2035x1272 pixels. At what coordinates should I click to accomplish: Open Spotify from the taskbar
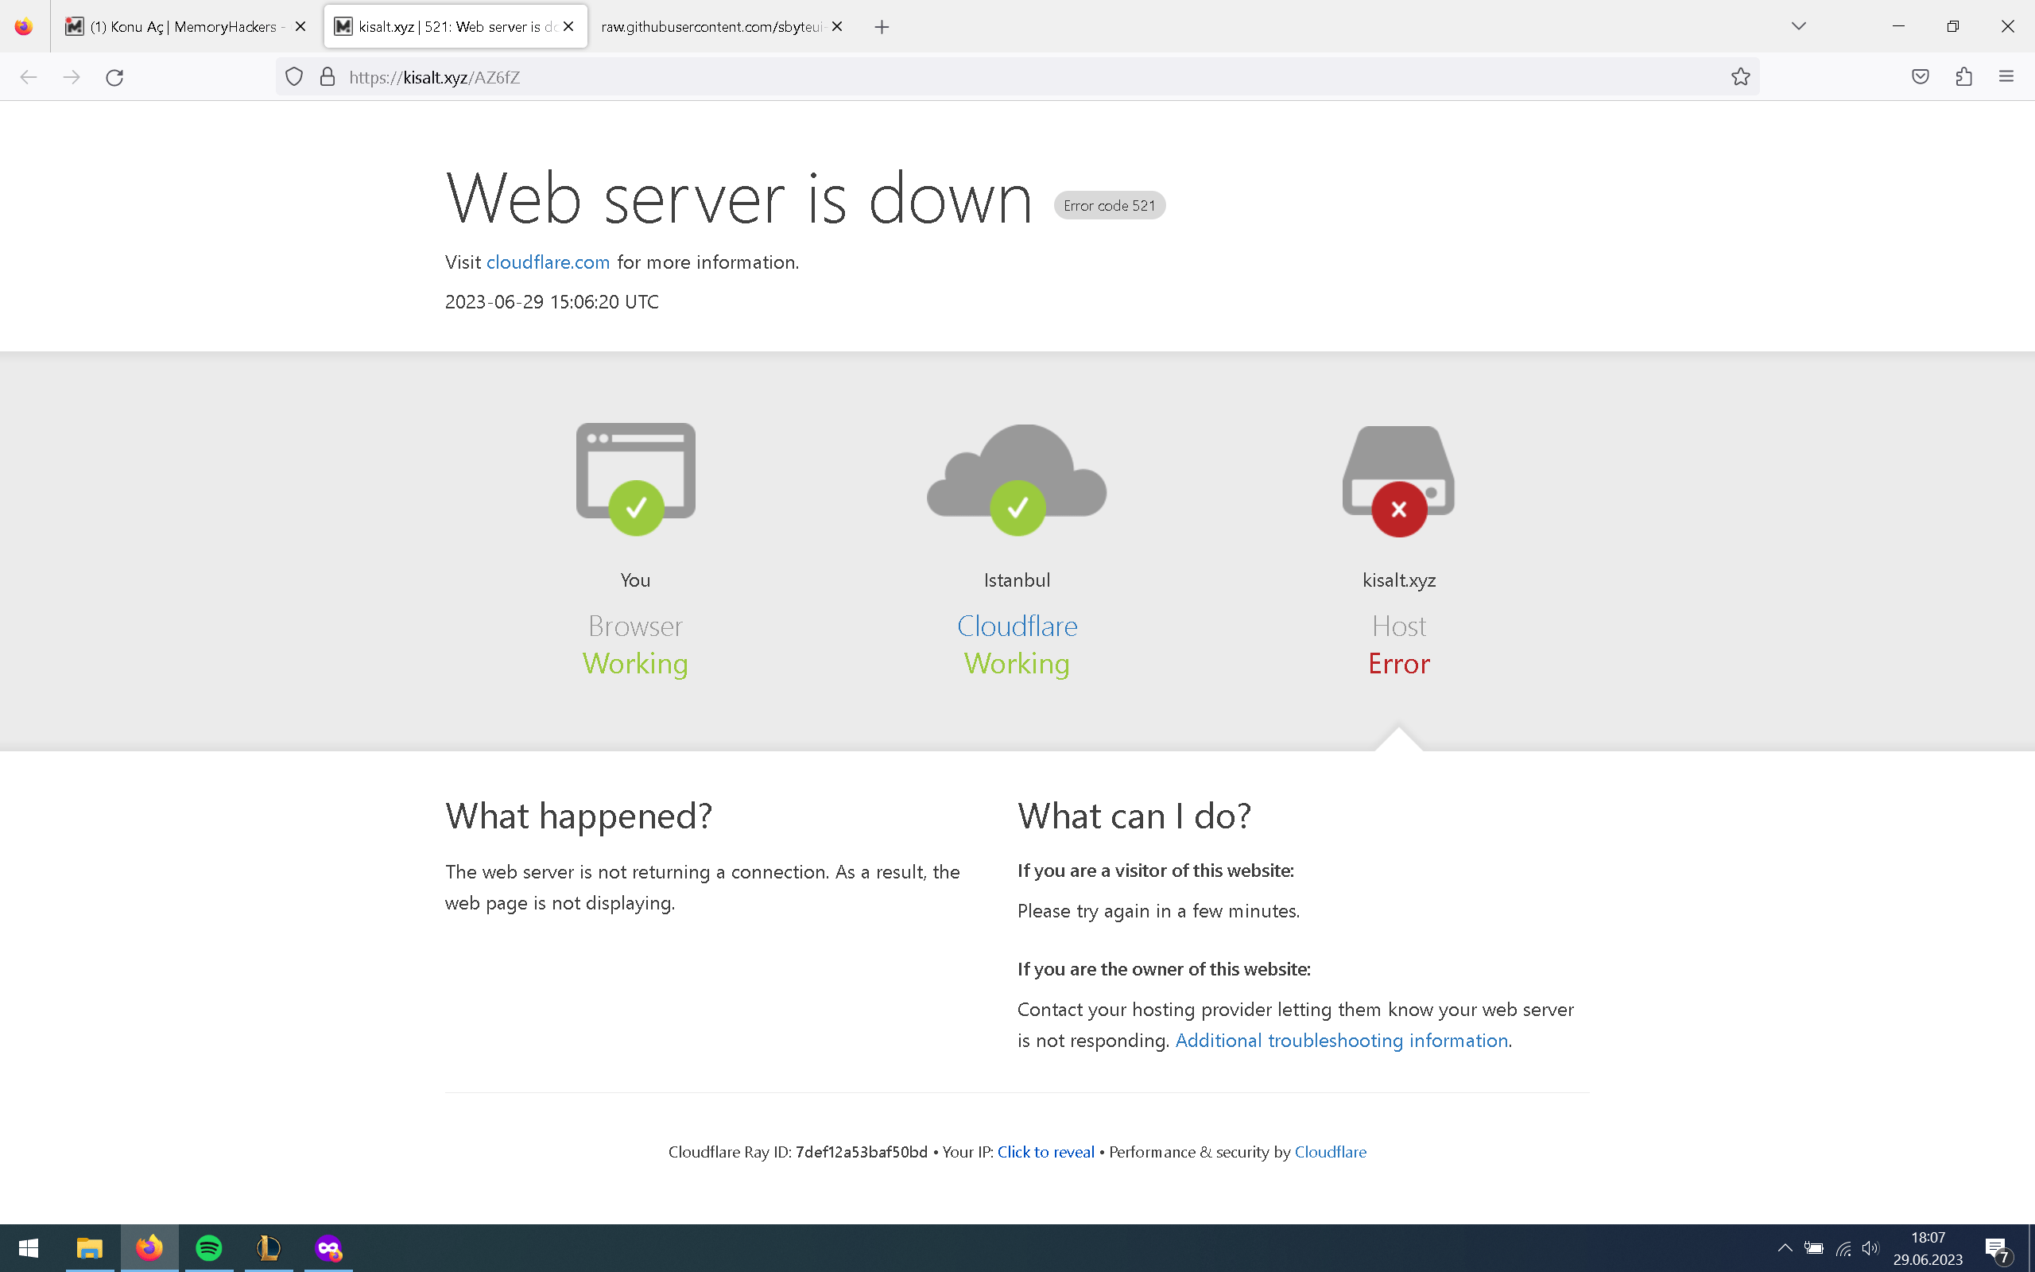208,1247
